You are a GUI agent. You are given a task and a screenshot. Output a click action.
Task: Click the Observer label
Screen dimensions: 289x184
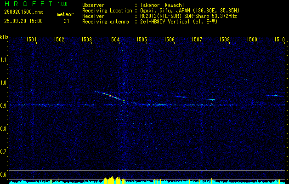(x=93, y=5)
